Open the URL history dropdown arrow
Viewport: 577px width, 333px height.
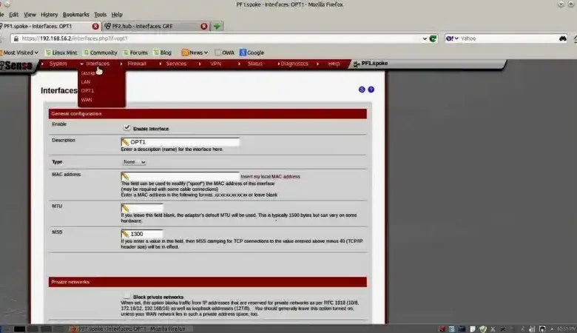(x=425, y=38)
